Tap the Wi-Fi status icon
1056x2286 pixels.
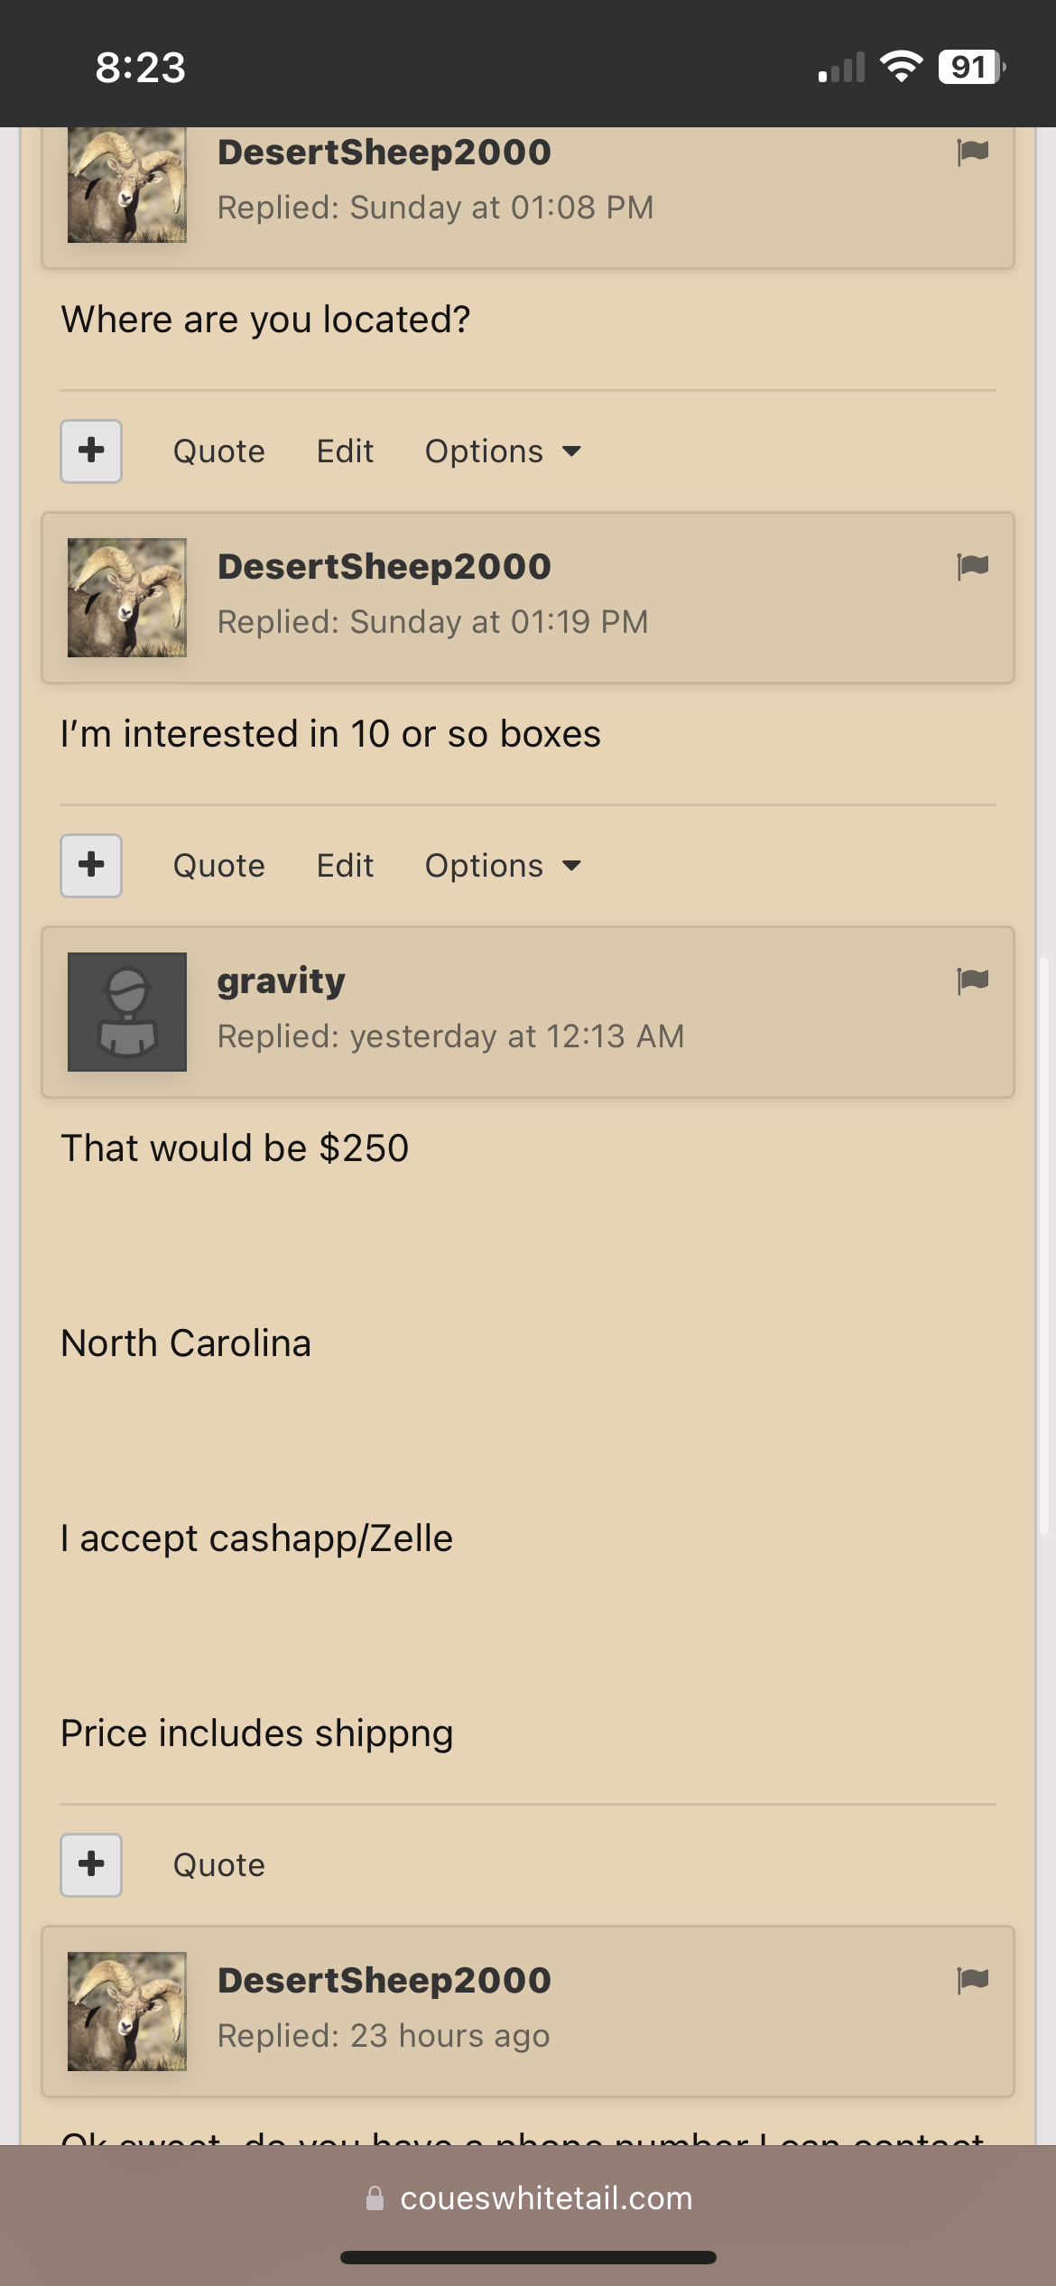901,67
